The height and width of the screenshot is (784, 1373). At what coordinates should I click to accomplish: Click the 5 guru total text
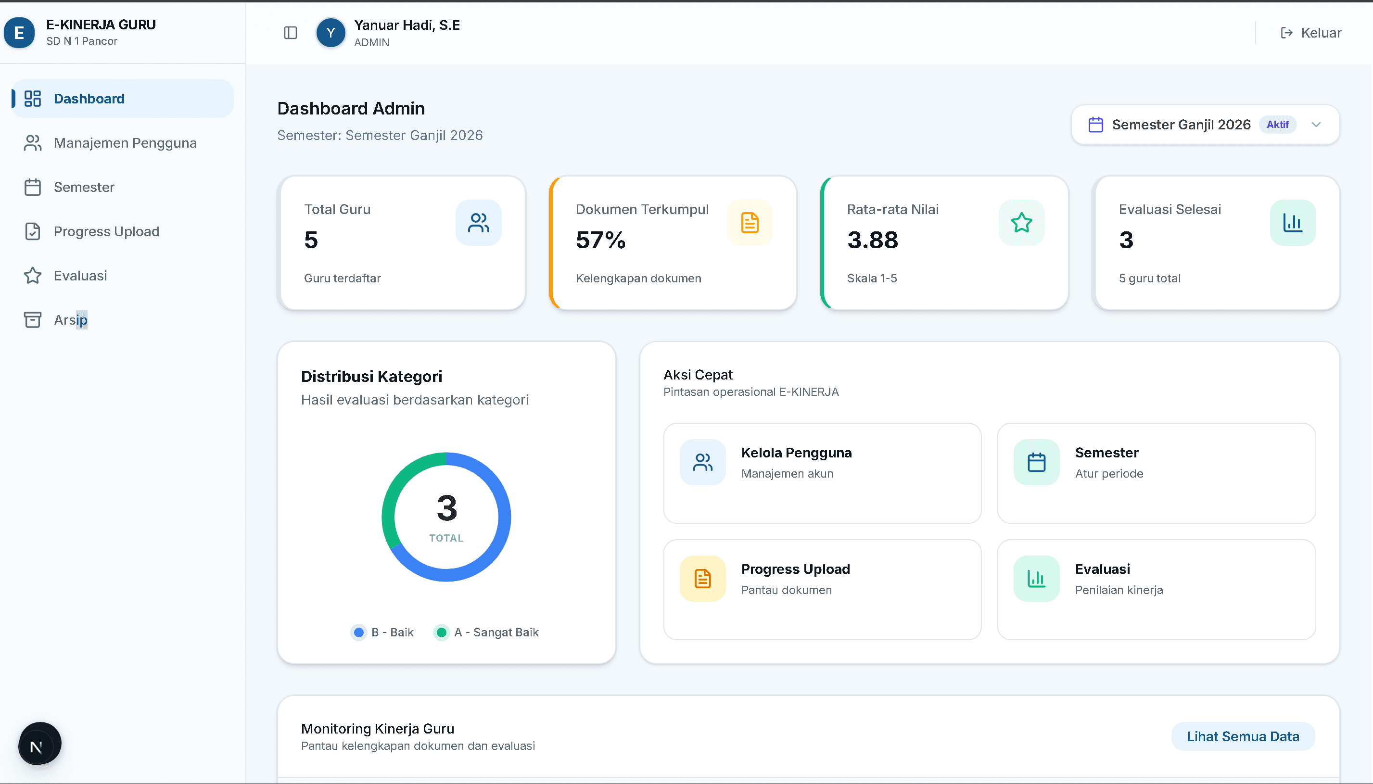pos(1150,278)
